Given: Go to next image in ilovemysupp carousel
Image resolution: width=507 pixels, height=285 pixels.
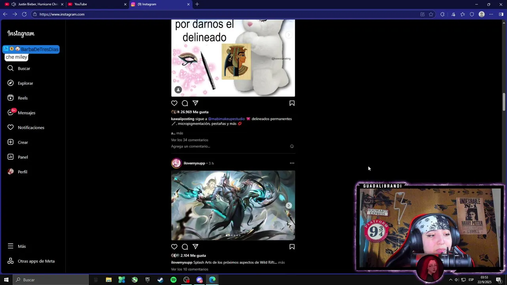Looking at the screenshot, I should (289, 205).
